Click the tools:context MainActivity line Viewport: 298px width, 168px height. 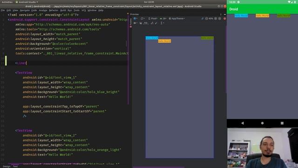point(72,54)
